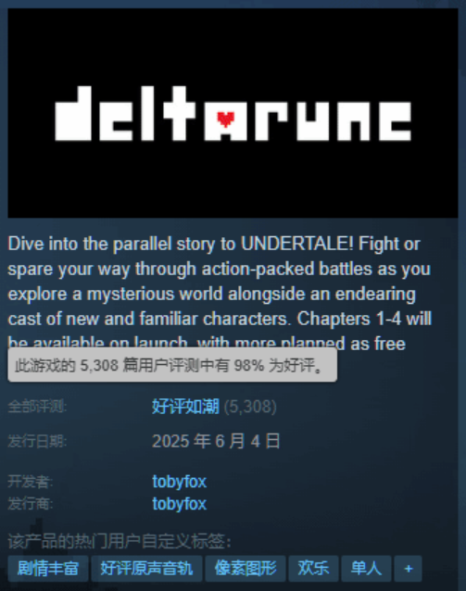Image resolution: width=466 pixels, height=591 pixels.
Task: Click the review percentage tooltip
Action: 172,365
